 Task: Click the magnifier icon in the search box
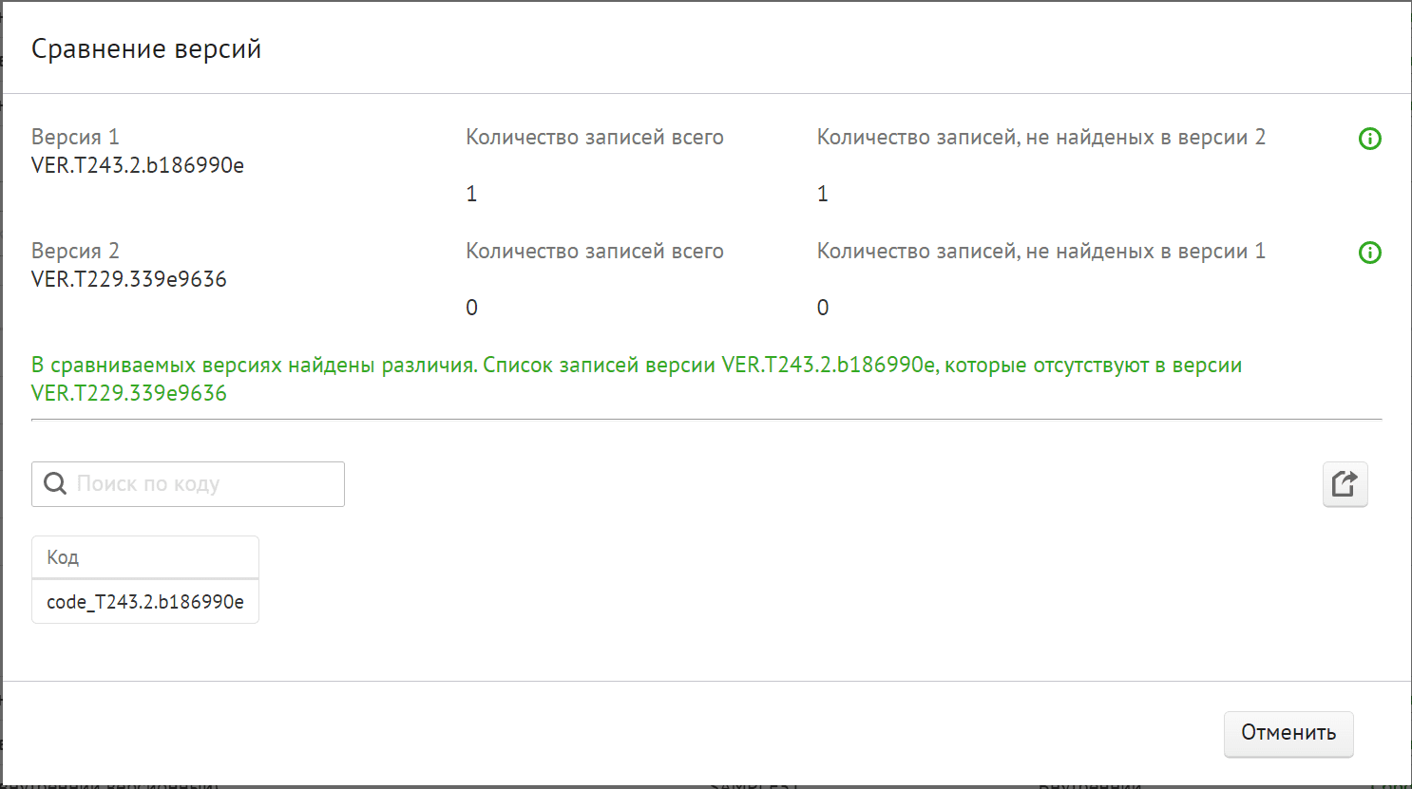[x=56, y=484]
